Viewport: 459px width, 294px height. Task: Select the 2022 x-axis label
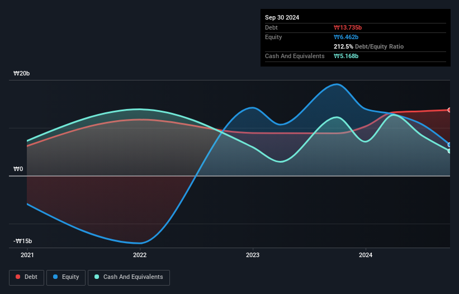tap(140, 255)
